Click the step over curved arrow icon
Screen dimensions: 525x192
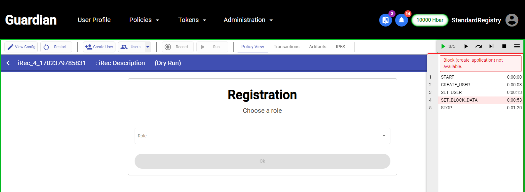pos(479,46)
